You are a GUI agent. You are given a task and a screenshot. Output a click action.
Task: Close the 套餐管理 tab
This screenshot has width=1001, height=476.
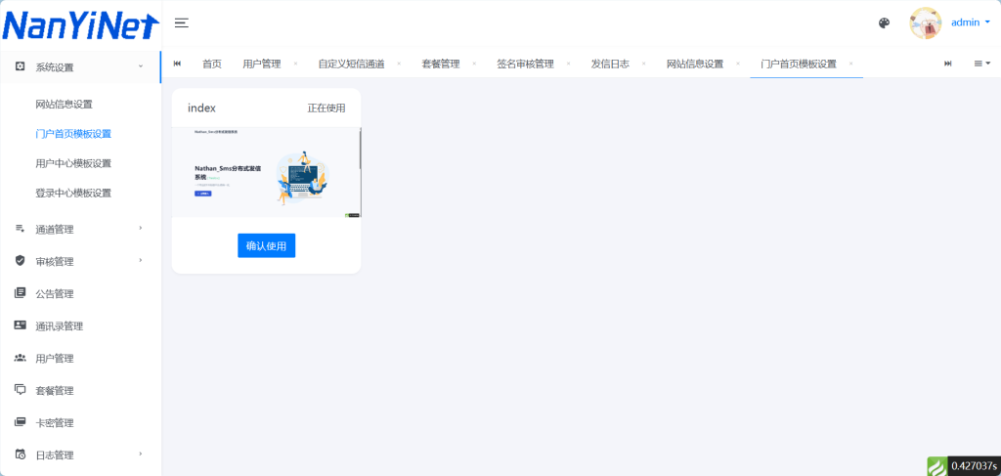(474, 64)
